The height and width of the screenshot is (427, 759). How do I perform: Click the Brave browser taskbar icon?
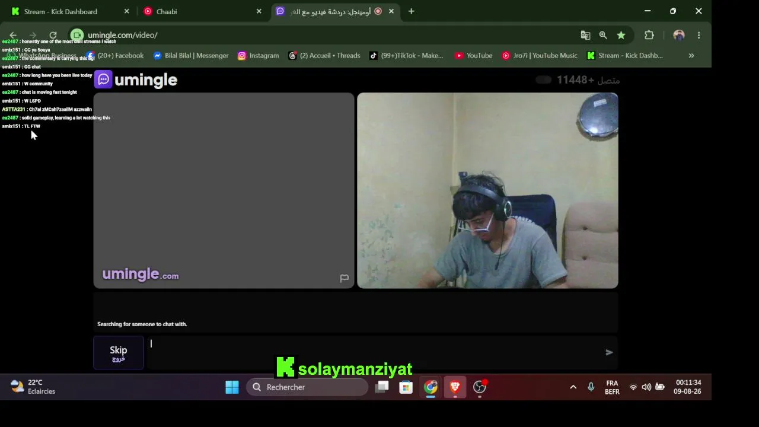[x=455, y=387]
